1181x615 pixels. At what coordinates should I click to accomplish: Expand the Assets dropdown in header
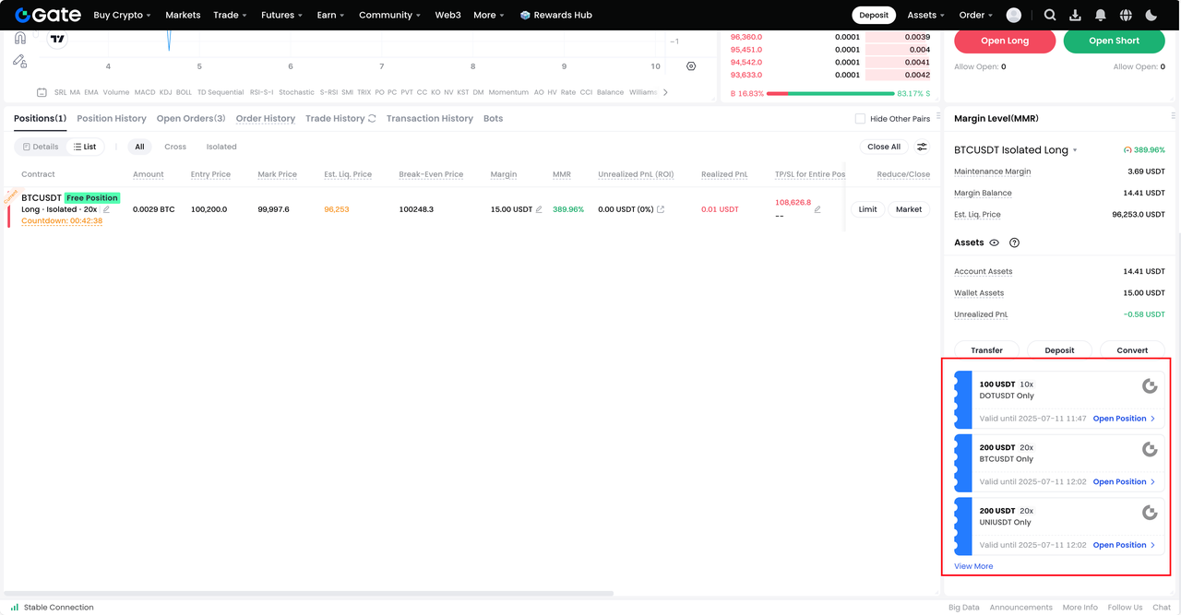click(x=926, y=15)
